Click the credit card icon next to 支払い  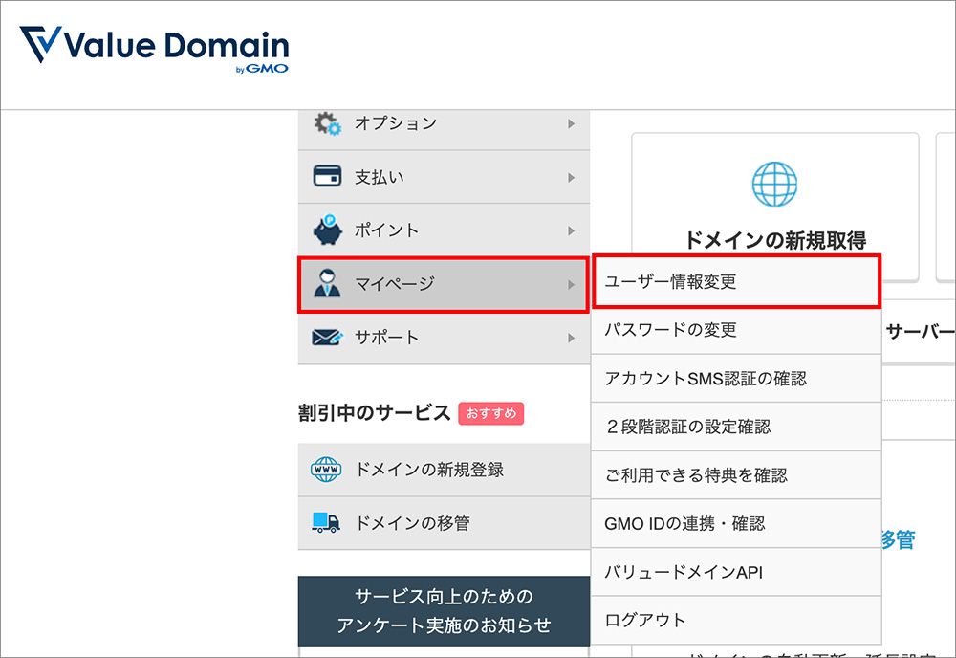pyautogui.click(x=328, y=176)
